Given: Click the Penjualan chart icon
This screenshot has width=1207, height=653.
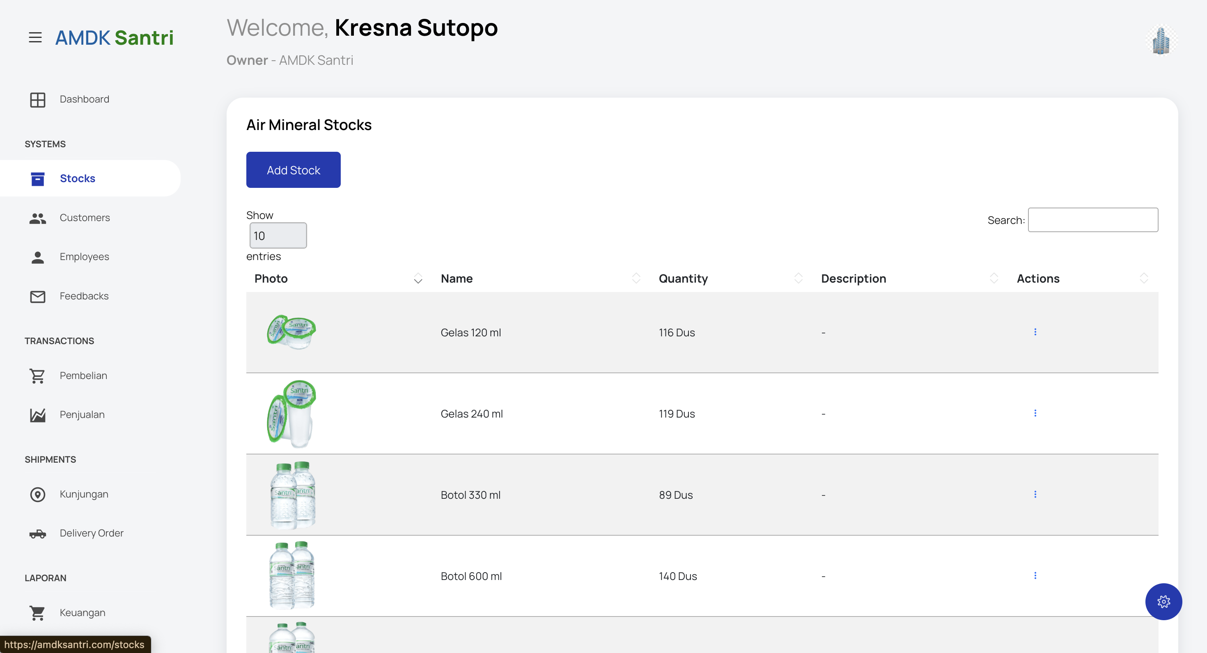Looking at the screenshot, I should click(37, 415).
